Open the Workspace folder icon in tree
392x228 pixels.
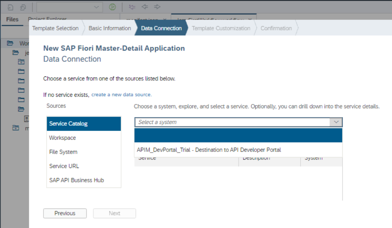[10, 43]
